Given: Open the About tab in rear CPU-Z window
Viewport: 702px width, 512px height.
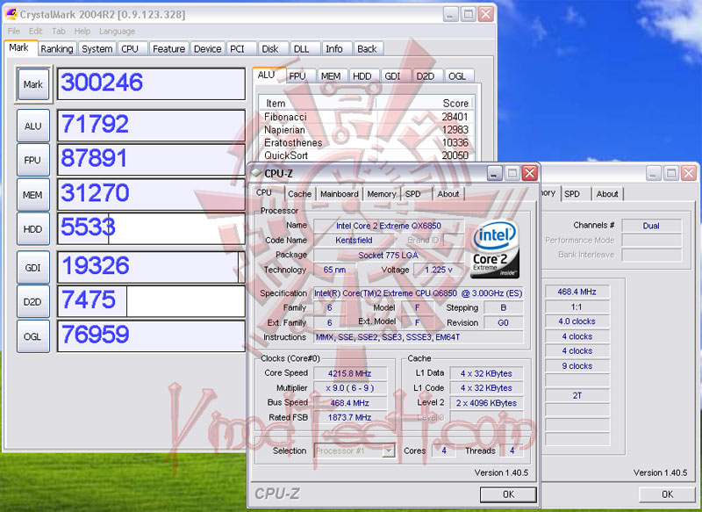Looking at the screenshot, I should (607, 194).
